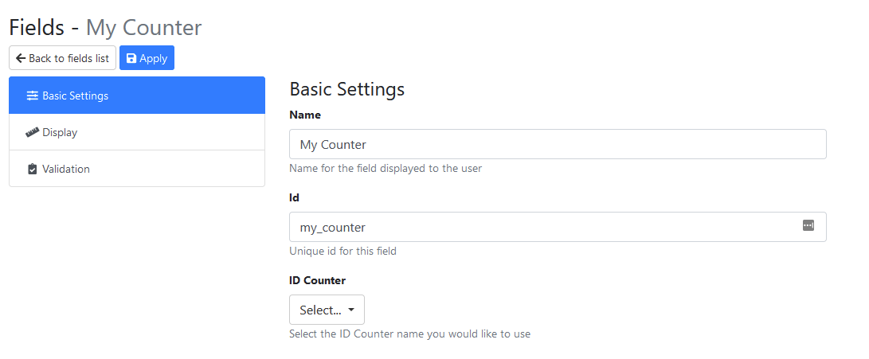Click the dots icon inside the Id field

tap(808, 226)
